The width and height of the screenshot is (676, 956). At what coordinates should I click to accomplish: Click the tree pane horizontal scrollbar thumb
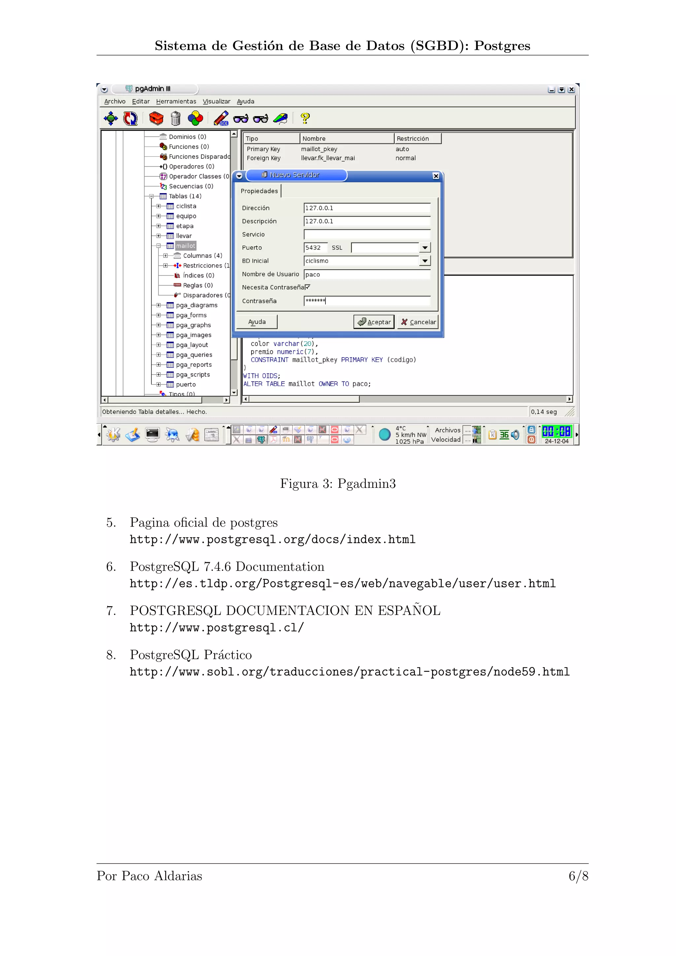(x=155, y=400)
